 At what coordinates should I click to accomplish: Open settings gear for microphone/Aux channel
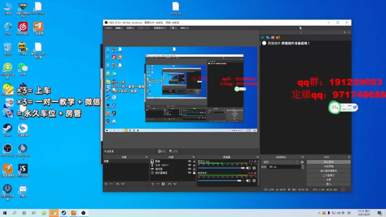254,168
